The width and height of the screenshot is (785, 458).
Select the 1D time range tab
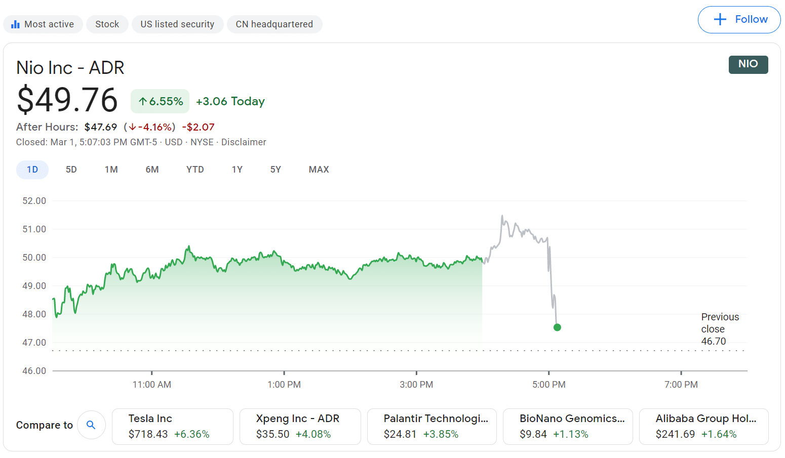click(32, 170)
